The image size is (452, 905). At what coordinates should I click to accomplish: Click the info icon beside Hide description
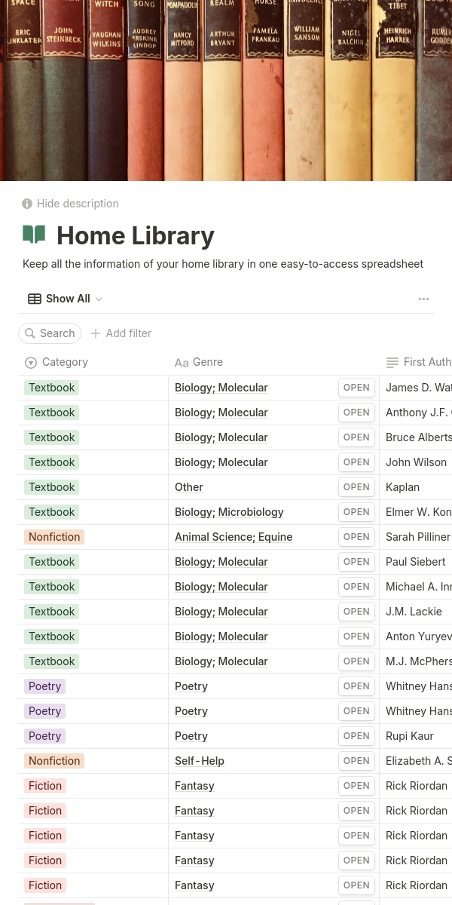(x=27, y=204)
